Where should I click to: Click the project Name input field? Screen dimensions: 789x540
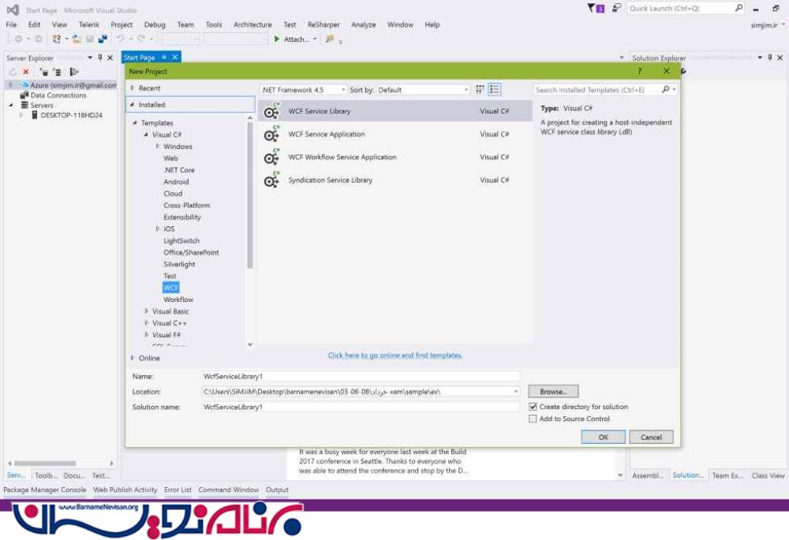pyautogui.click(x=361, y=377)
